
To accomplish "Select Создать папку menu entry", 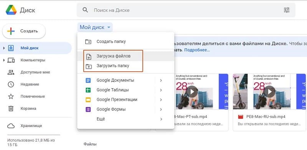I will pyautogui.click(x=126, y=41).
